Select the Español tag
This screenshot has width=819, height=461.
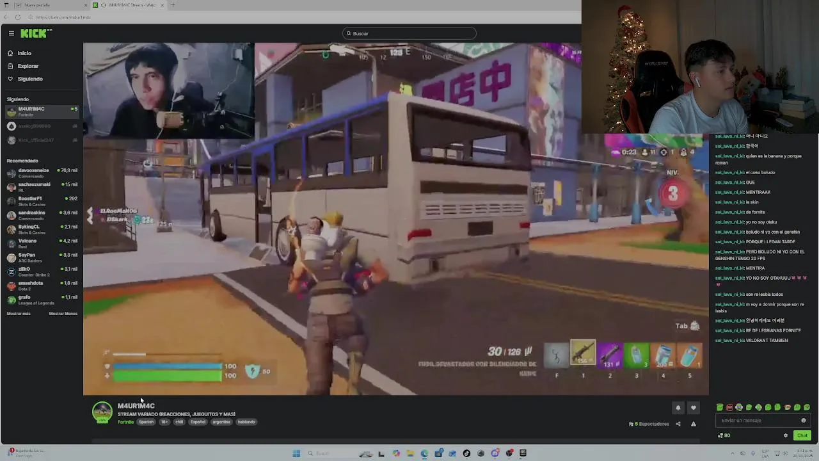click(198, 422)
